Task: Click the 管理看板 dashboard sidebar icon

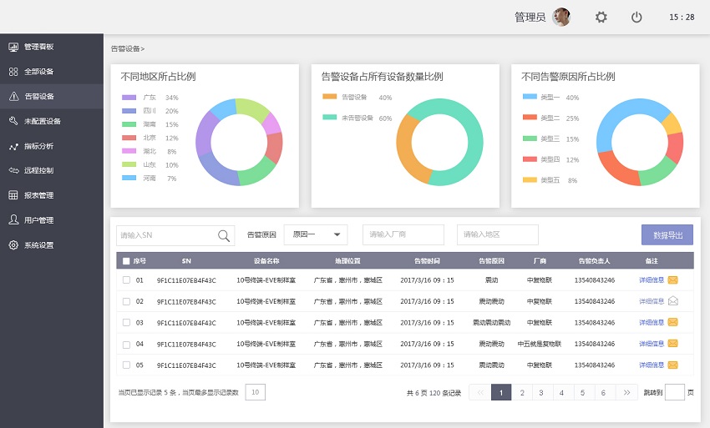Action: [13, 47]
